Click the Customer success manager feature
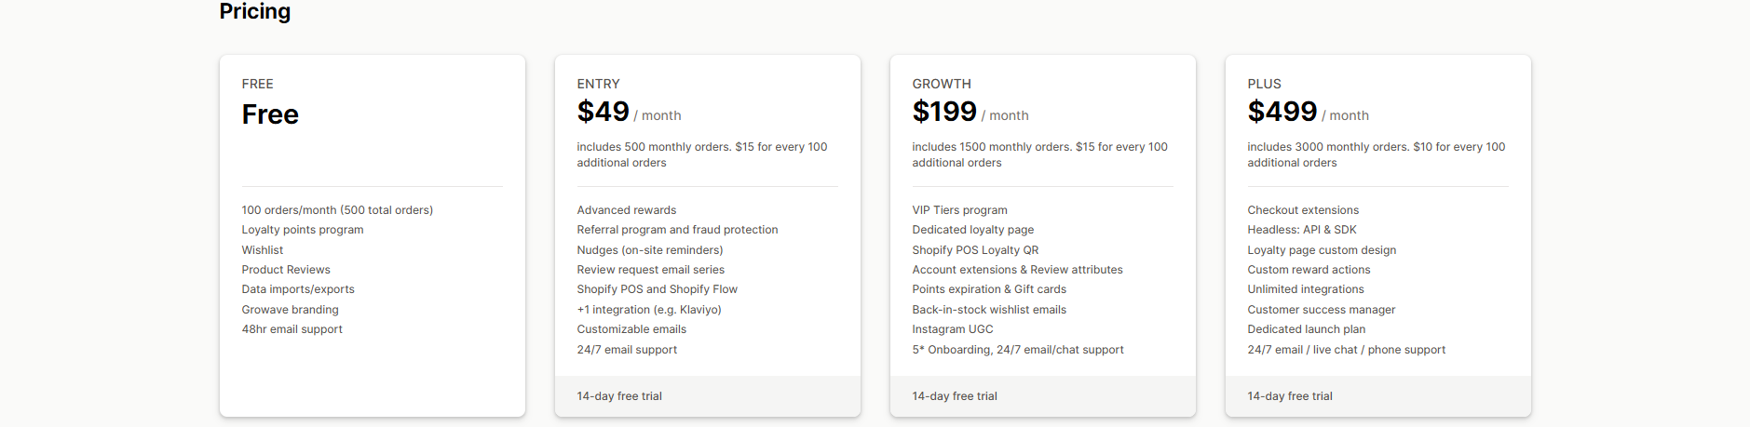This screenshot has height=427, width=1750. [x=1321, y=310]
